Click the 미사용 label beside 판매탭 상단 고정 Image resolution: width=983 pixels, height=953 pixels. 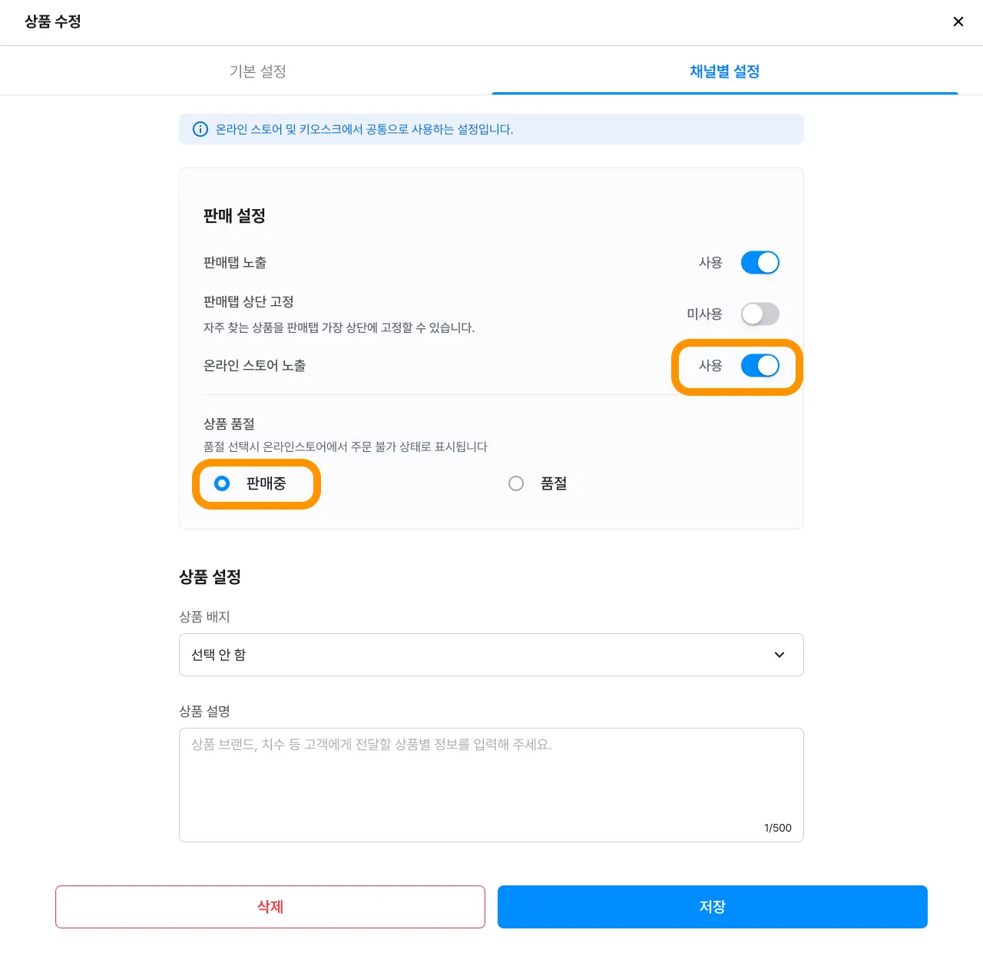tap(704, 314)
